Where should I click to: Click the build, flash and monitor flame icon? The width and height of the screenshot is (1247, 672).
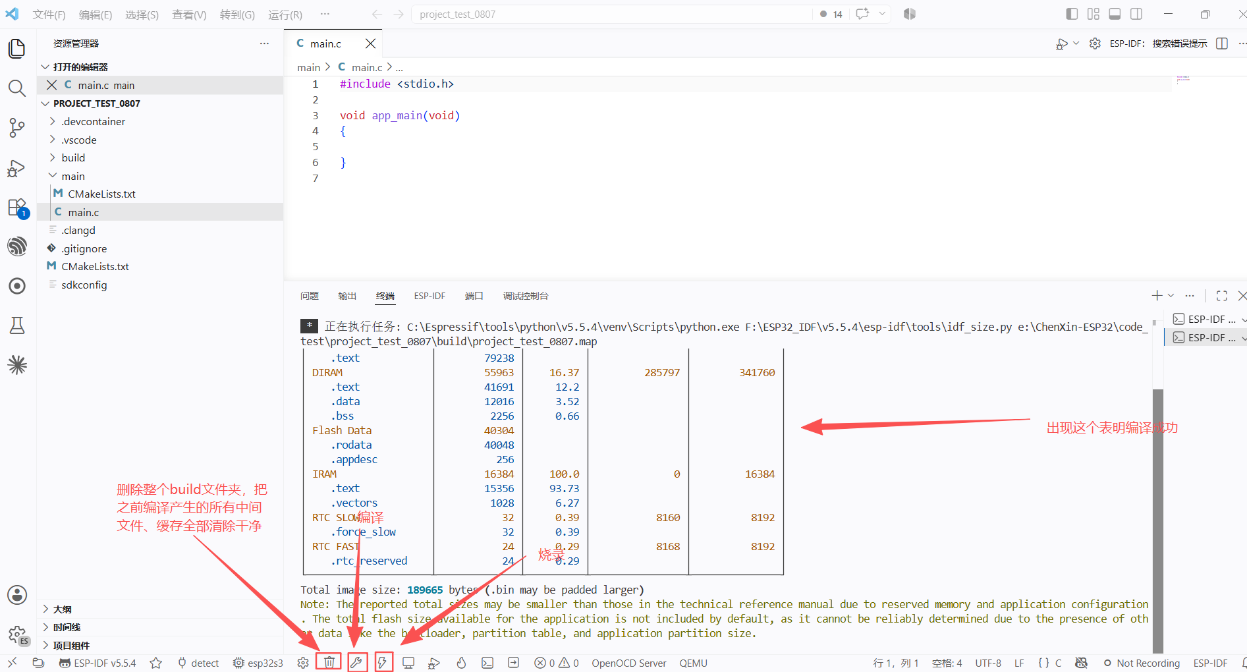pos(461,663)
